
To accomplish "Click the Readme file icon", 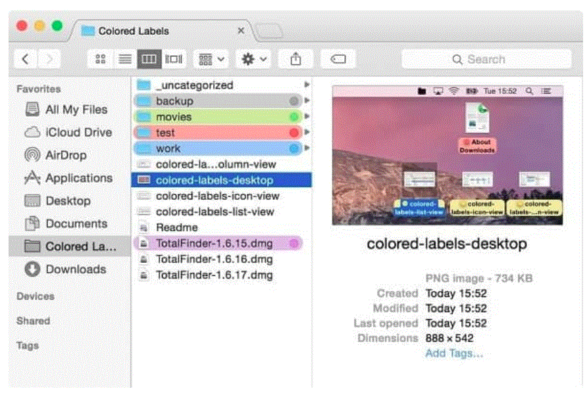I will tap(143, 227).
